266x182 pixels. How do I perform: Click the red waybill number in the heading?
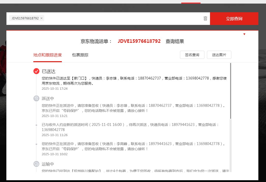point(139,41)
